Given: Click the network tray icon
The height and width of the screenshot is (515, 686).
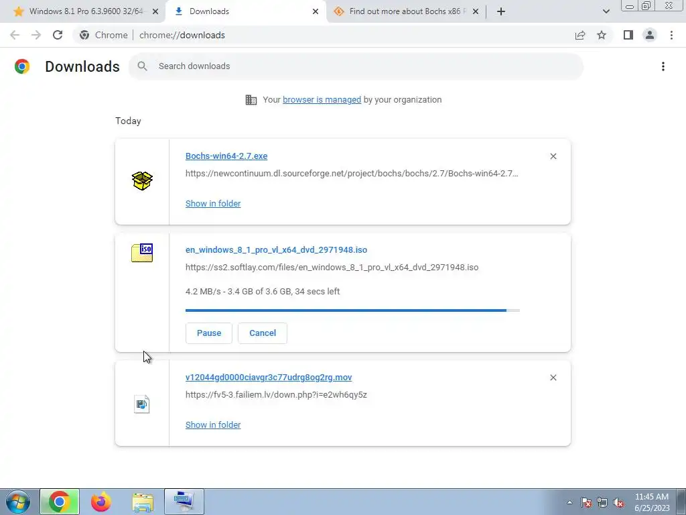Looking at the screenshot, I should point(602,502).
